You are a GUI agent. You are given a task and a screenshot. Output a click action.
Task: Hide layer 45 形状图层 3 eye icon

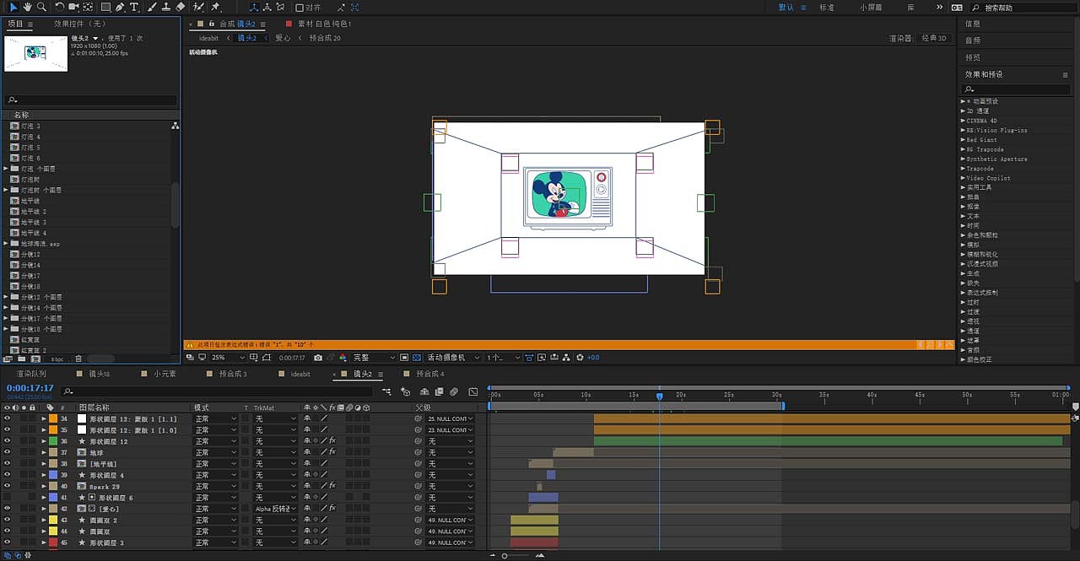click(7, 542)
